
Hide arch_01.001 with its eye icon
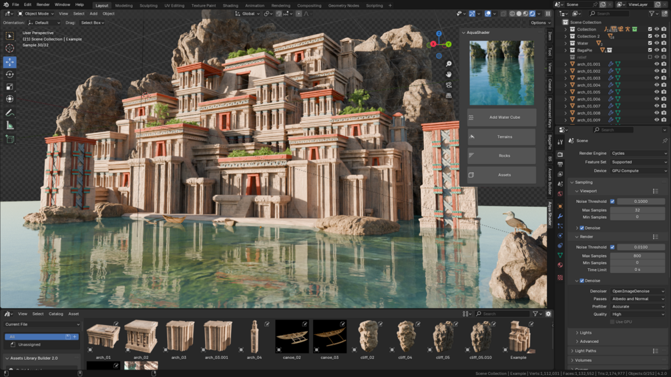(x=657, y=64)
